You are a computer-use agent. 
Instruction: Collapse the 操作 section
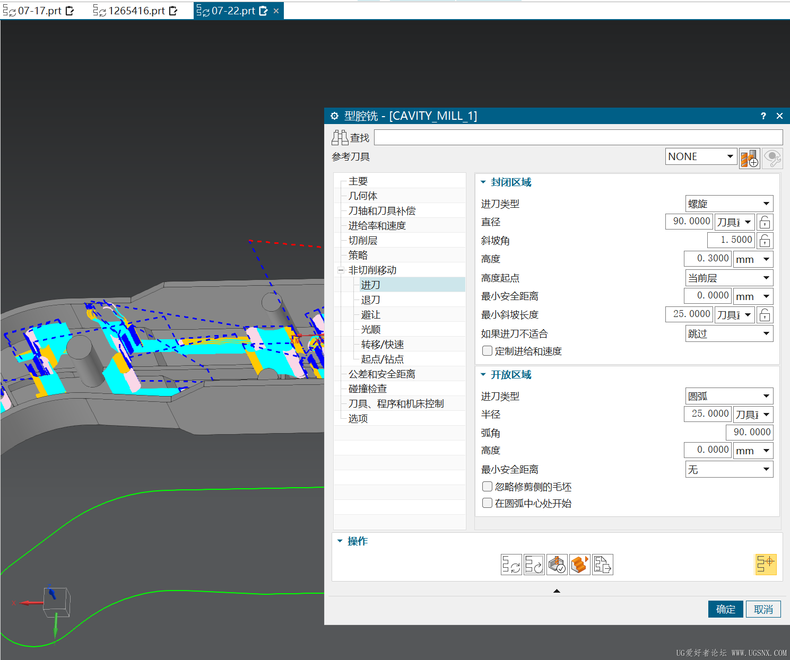click(340, 541)
